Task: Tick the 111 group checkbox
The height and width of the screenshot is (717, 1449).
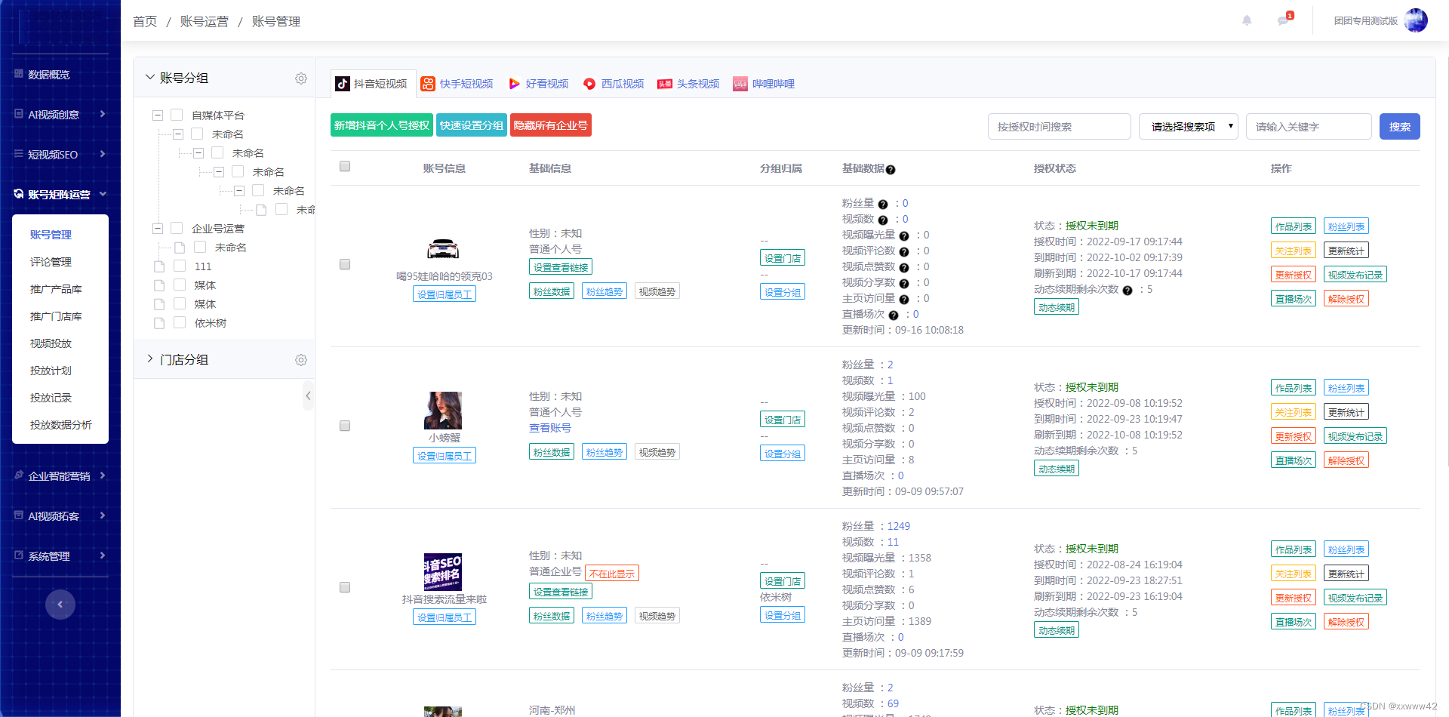Action: pos(180,266)
